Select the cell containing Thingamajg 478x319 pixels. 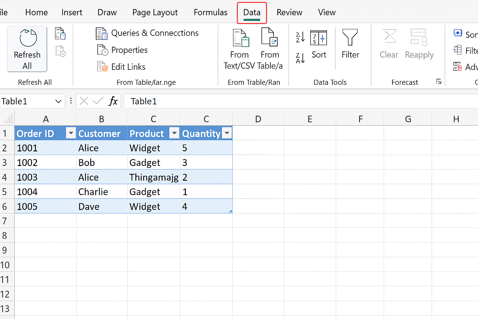click(x=154, y=177)
